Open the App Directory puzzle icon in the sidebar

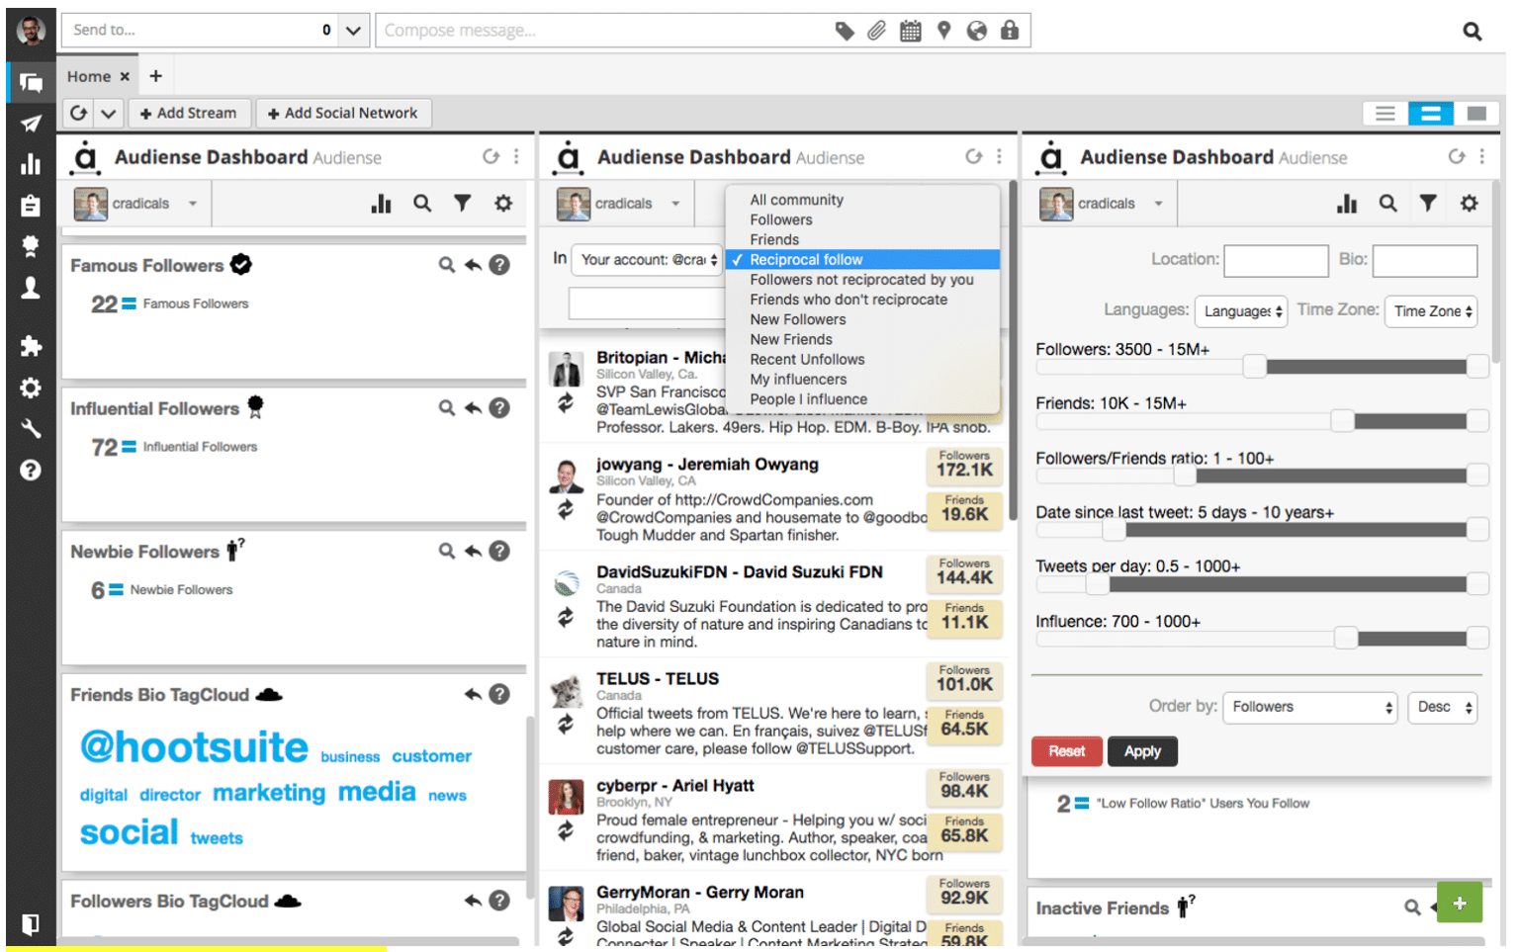pyautogui.click(x=30, y=346)
